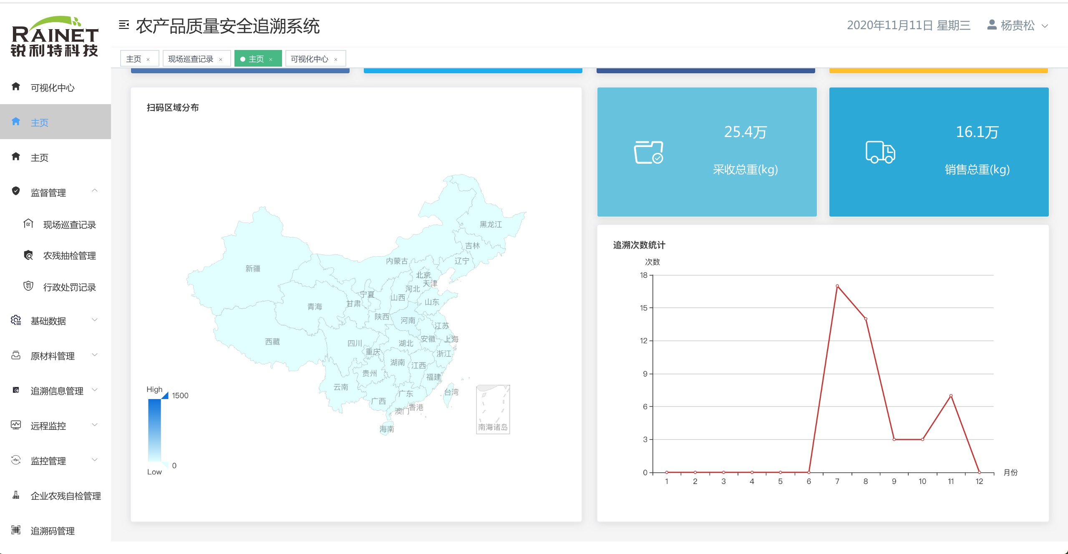The height and width of the screenshot is (554, 1068).
Task: Open the unselected 主页 sidebar item
Action: (x=55, y=157)
